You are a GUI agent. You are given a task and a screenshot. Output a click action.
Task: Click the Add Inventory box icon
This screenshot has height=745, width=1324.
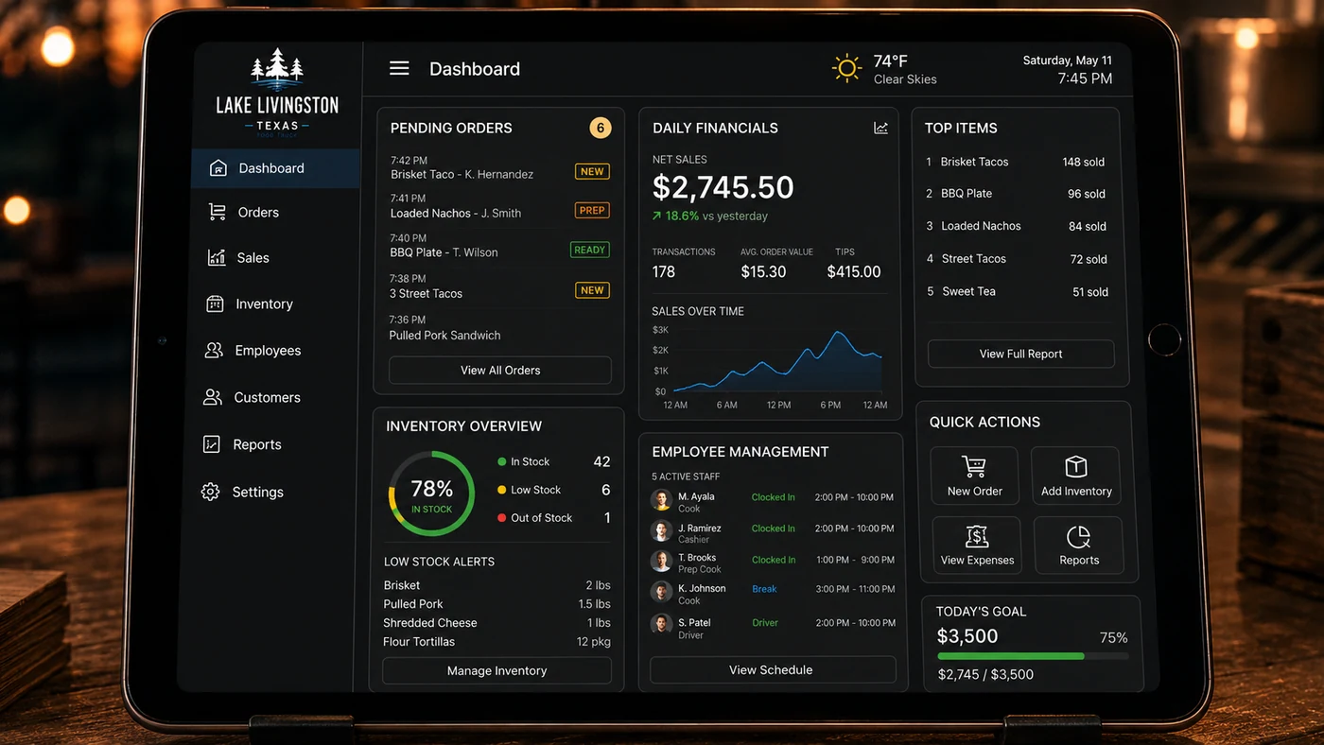[1076, 466]
